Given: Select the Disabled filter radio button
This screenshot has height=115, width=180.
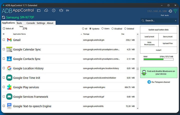Looking at the screenshot, I should click(112, 29).
